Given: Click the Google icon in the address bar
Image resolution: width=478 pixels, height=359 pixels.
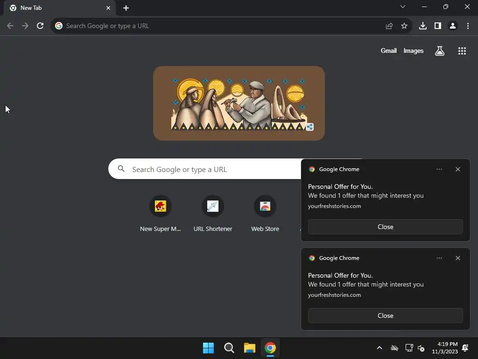Looking at the screenshot, I should coord(59,26).
